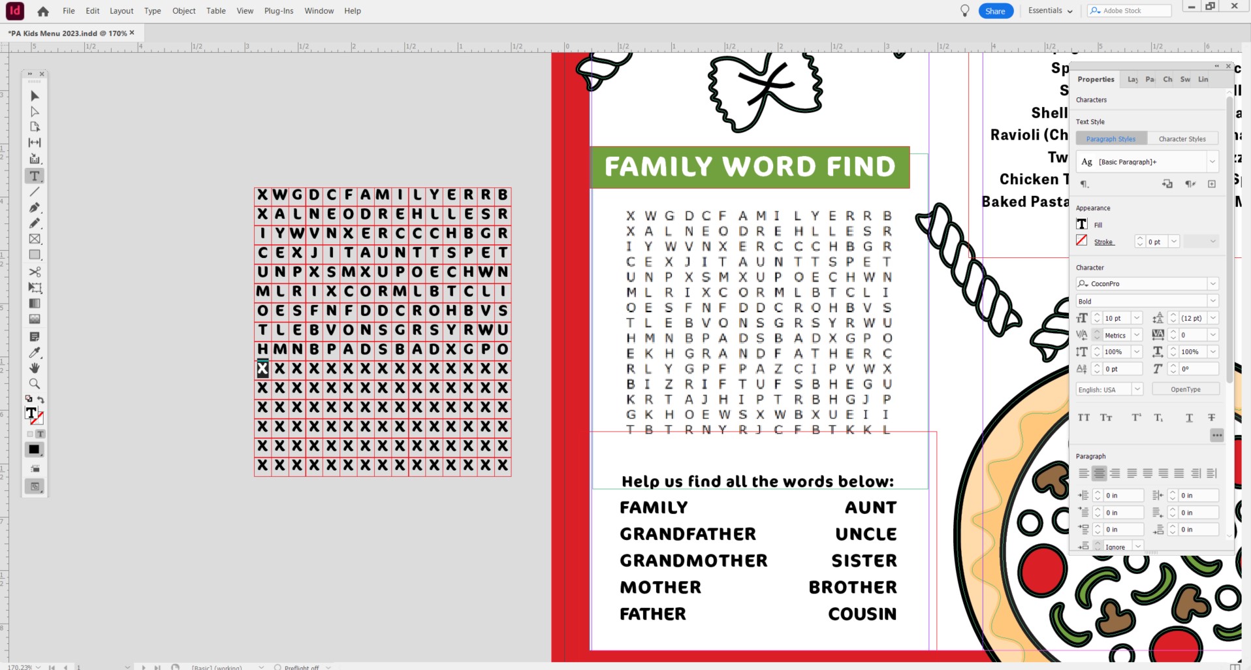
Task: Activate the Eyedropper tool
Action: [35, 353]
